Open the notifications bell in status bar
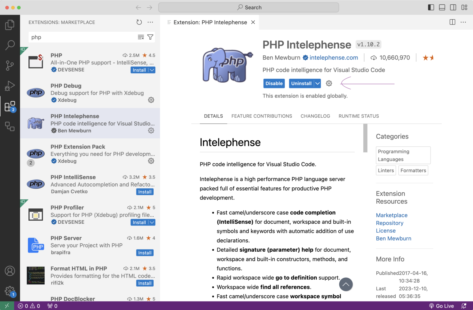473x310 pixels. [464, 306]
